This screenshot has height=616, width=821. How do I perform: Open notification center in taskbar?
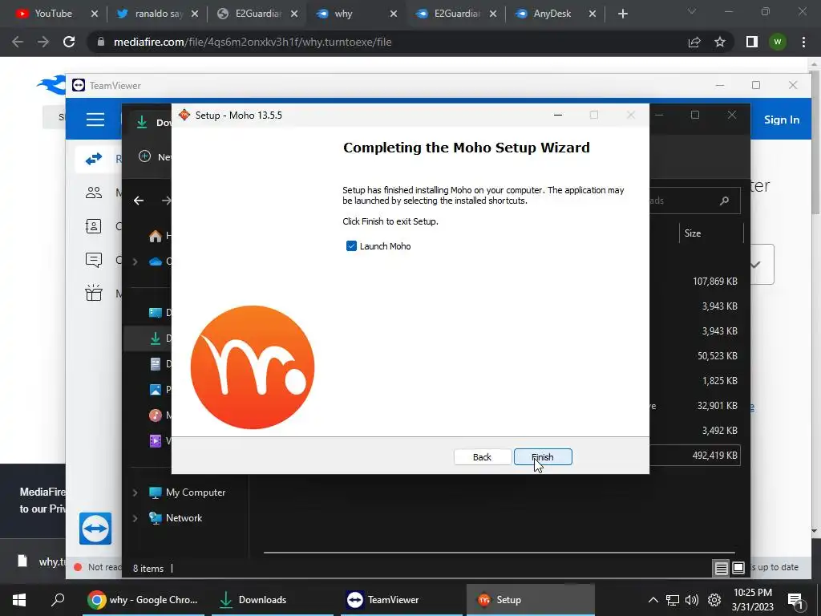795,601
